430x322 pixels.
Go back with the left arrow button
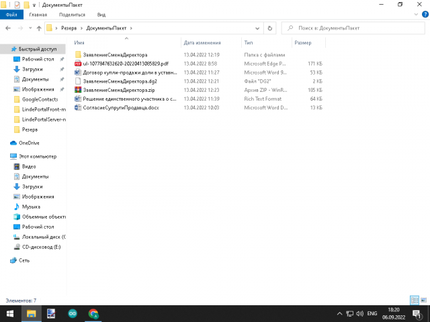click(8, 28)
